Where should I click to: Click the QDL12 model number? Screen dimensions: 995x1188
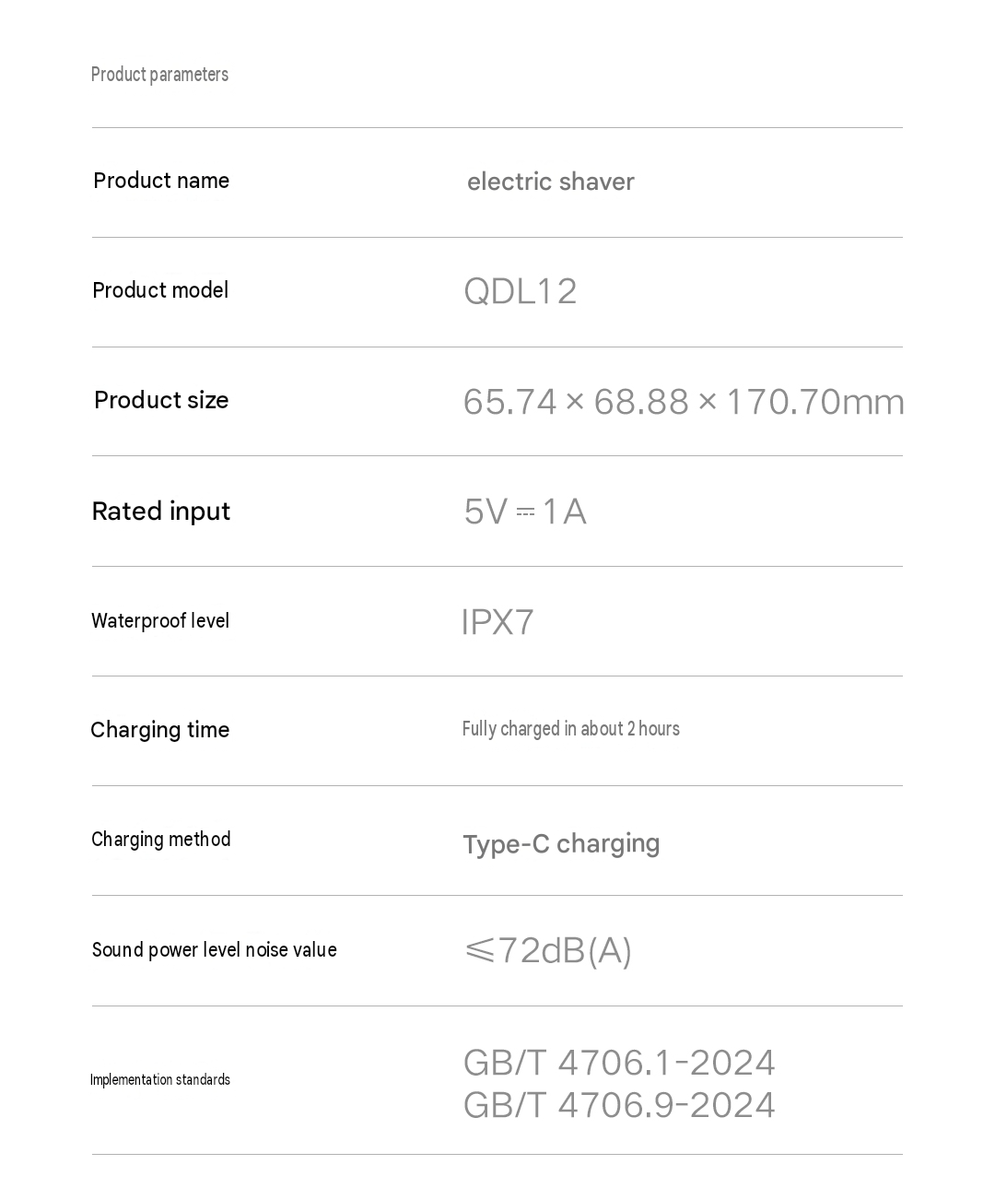click(520, 291)
